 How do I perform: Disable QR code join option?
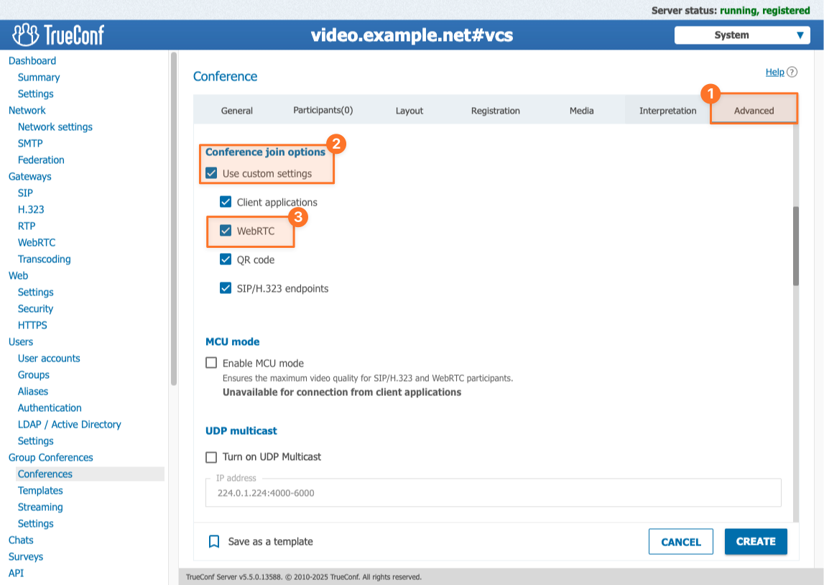[x=226, y=259]
